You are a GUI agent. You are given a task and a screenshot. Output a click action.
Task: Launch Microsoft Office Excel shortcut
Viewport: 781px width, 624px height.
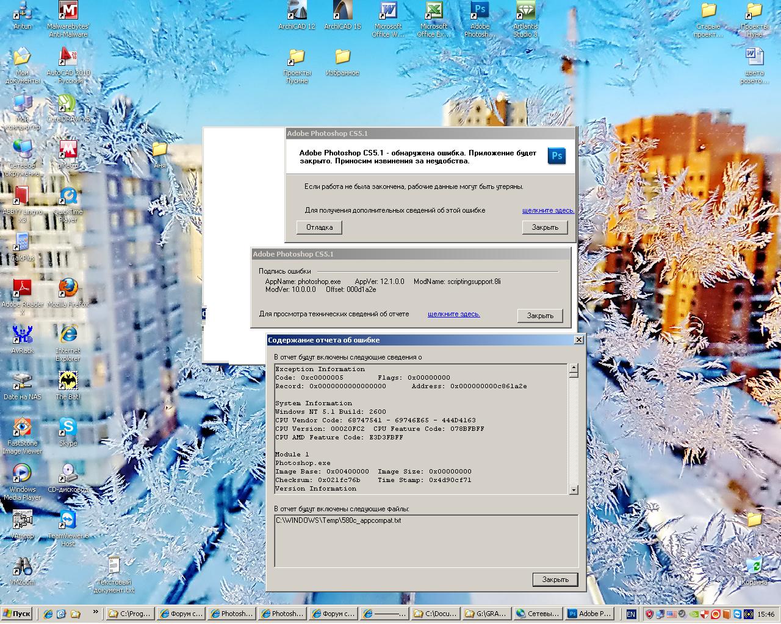[x=434, y=19]
